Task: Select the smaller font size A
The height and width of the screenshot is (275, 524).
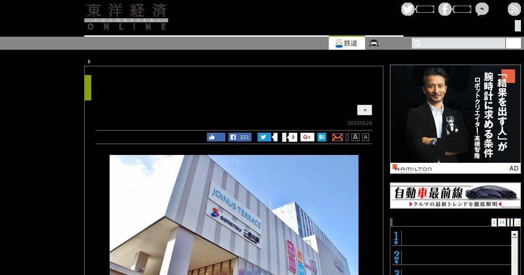Action: click(365, 137)
